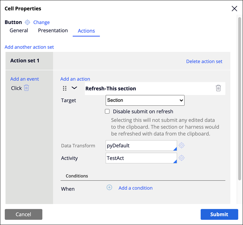Open the Target Section dropdown
Image resolution: width=243 pixels, height=225 pixels.
[x=145, y=100]
